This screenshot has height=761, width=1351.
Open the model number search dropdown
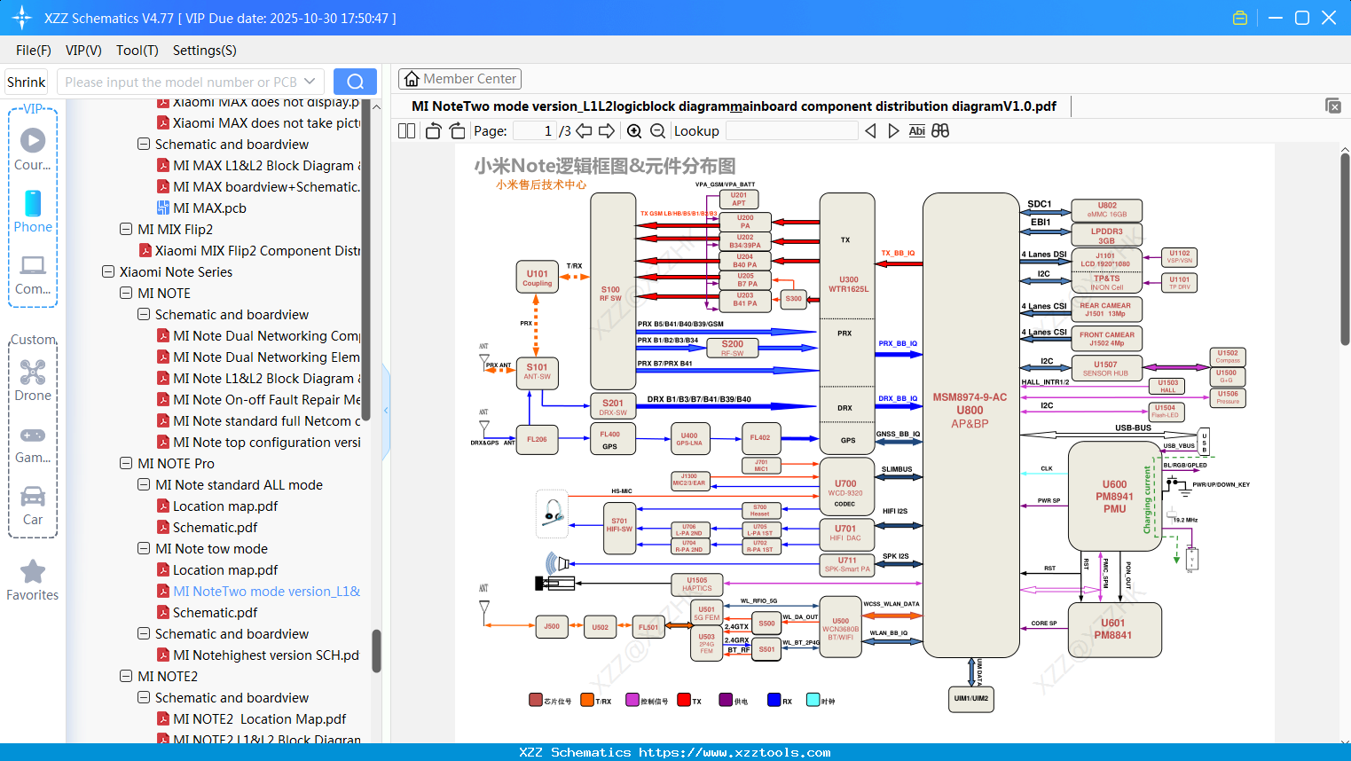308,82
